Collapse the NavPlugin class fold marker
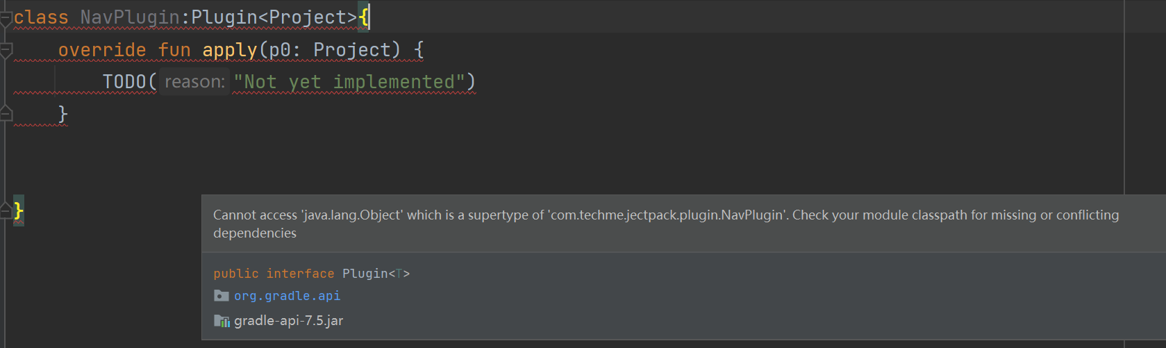Viewport: 1166px width, 348px height. point(6,19)
